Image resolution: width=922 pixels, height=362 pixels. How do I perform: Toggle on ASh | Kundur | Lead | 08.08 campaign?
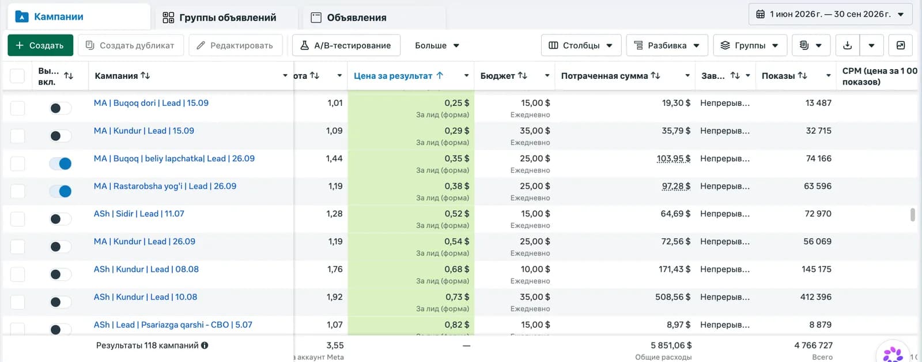pyautogui.click(x=60, y=275)
